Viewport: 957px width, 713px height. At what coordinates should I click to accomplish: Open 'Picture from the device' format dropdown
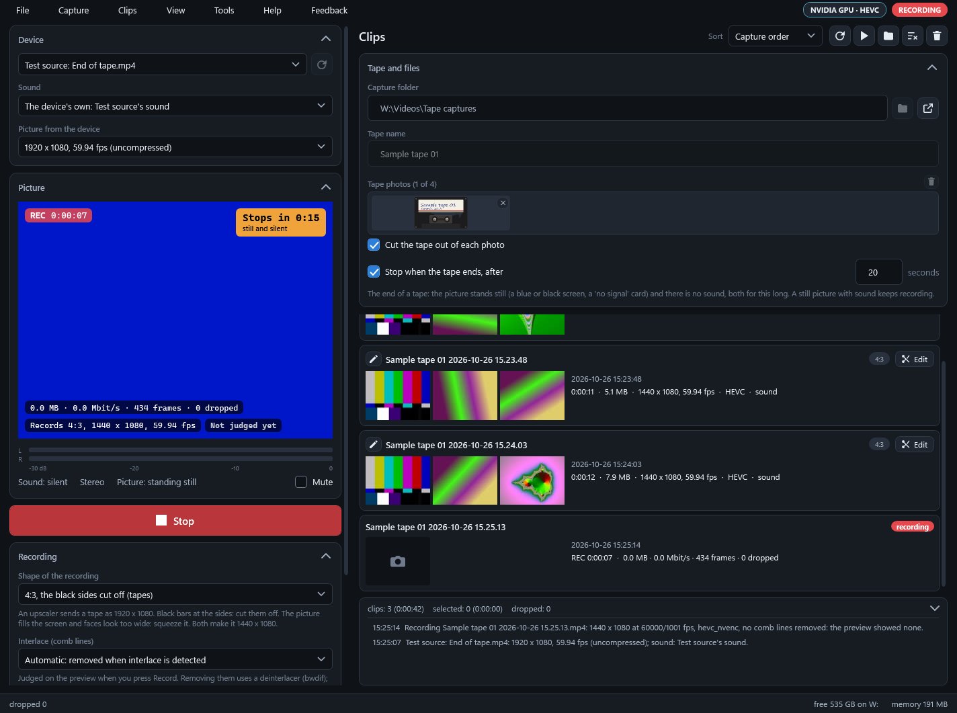tap(175, 147)
